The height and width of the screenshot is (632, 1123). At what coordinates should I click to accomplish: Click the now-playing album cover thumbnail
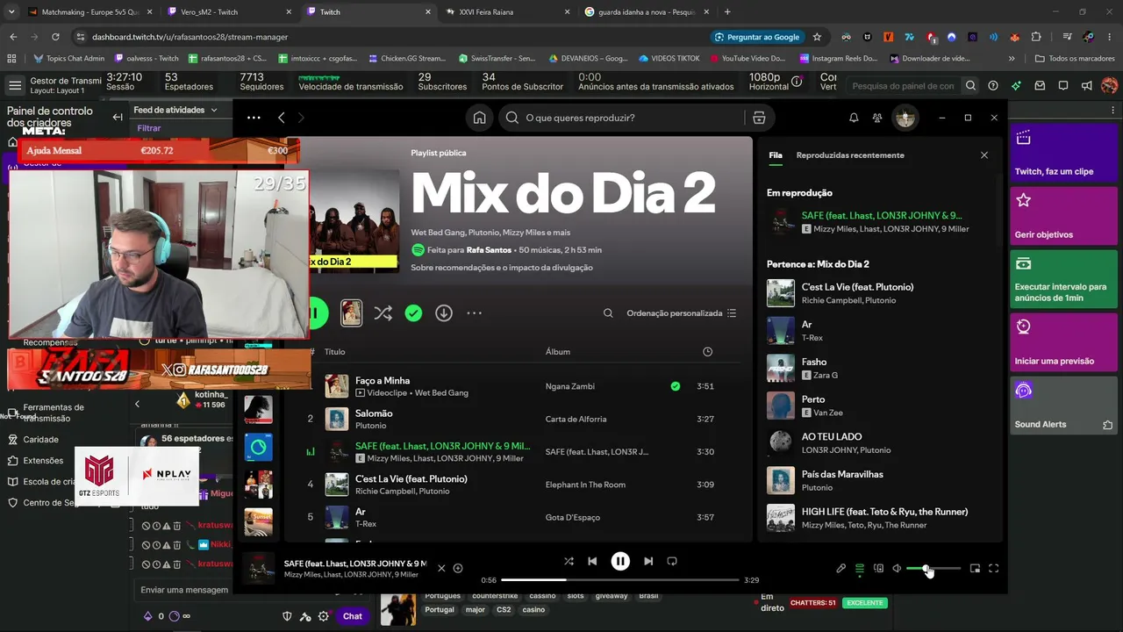click(258, 568)
